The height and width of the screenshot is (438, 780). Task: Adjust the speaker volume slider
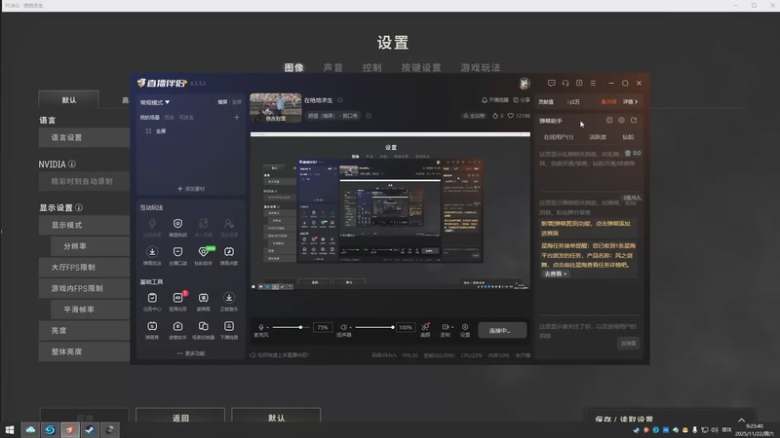pos(374,327)
